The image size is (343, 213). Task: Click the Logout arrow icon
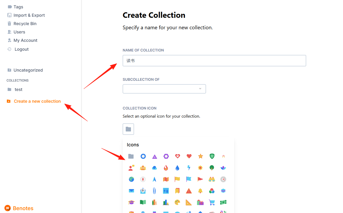click(9, 49)
